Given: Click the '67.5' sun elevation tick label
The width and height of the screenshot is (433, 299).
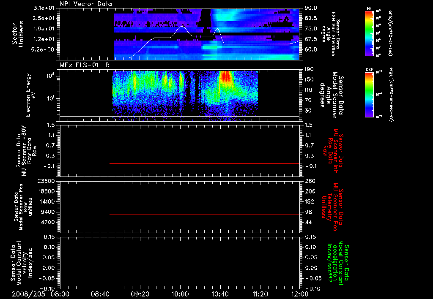Looking at the screenshot, I should click(311, 39).
